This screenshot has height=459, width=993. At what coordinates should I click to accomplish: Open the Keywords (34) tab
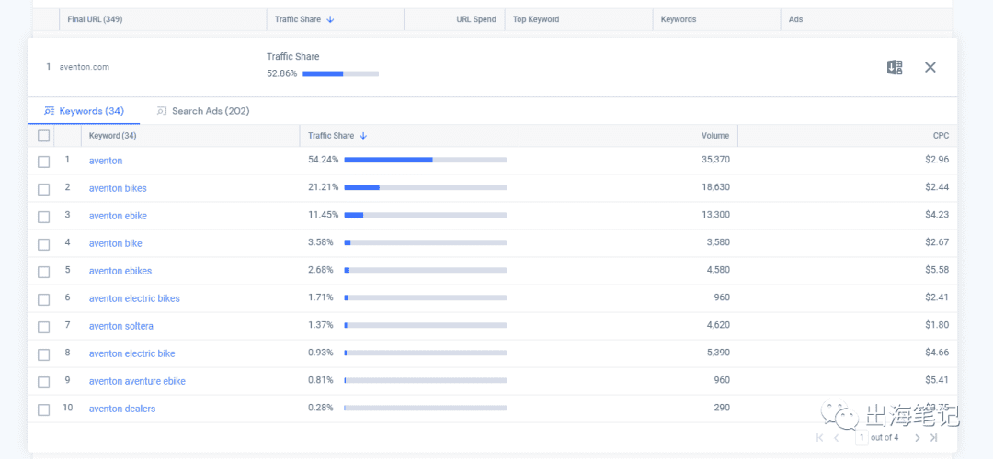click(x=84, y=111)
